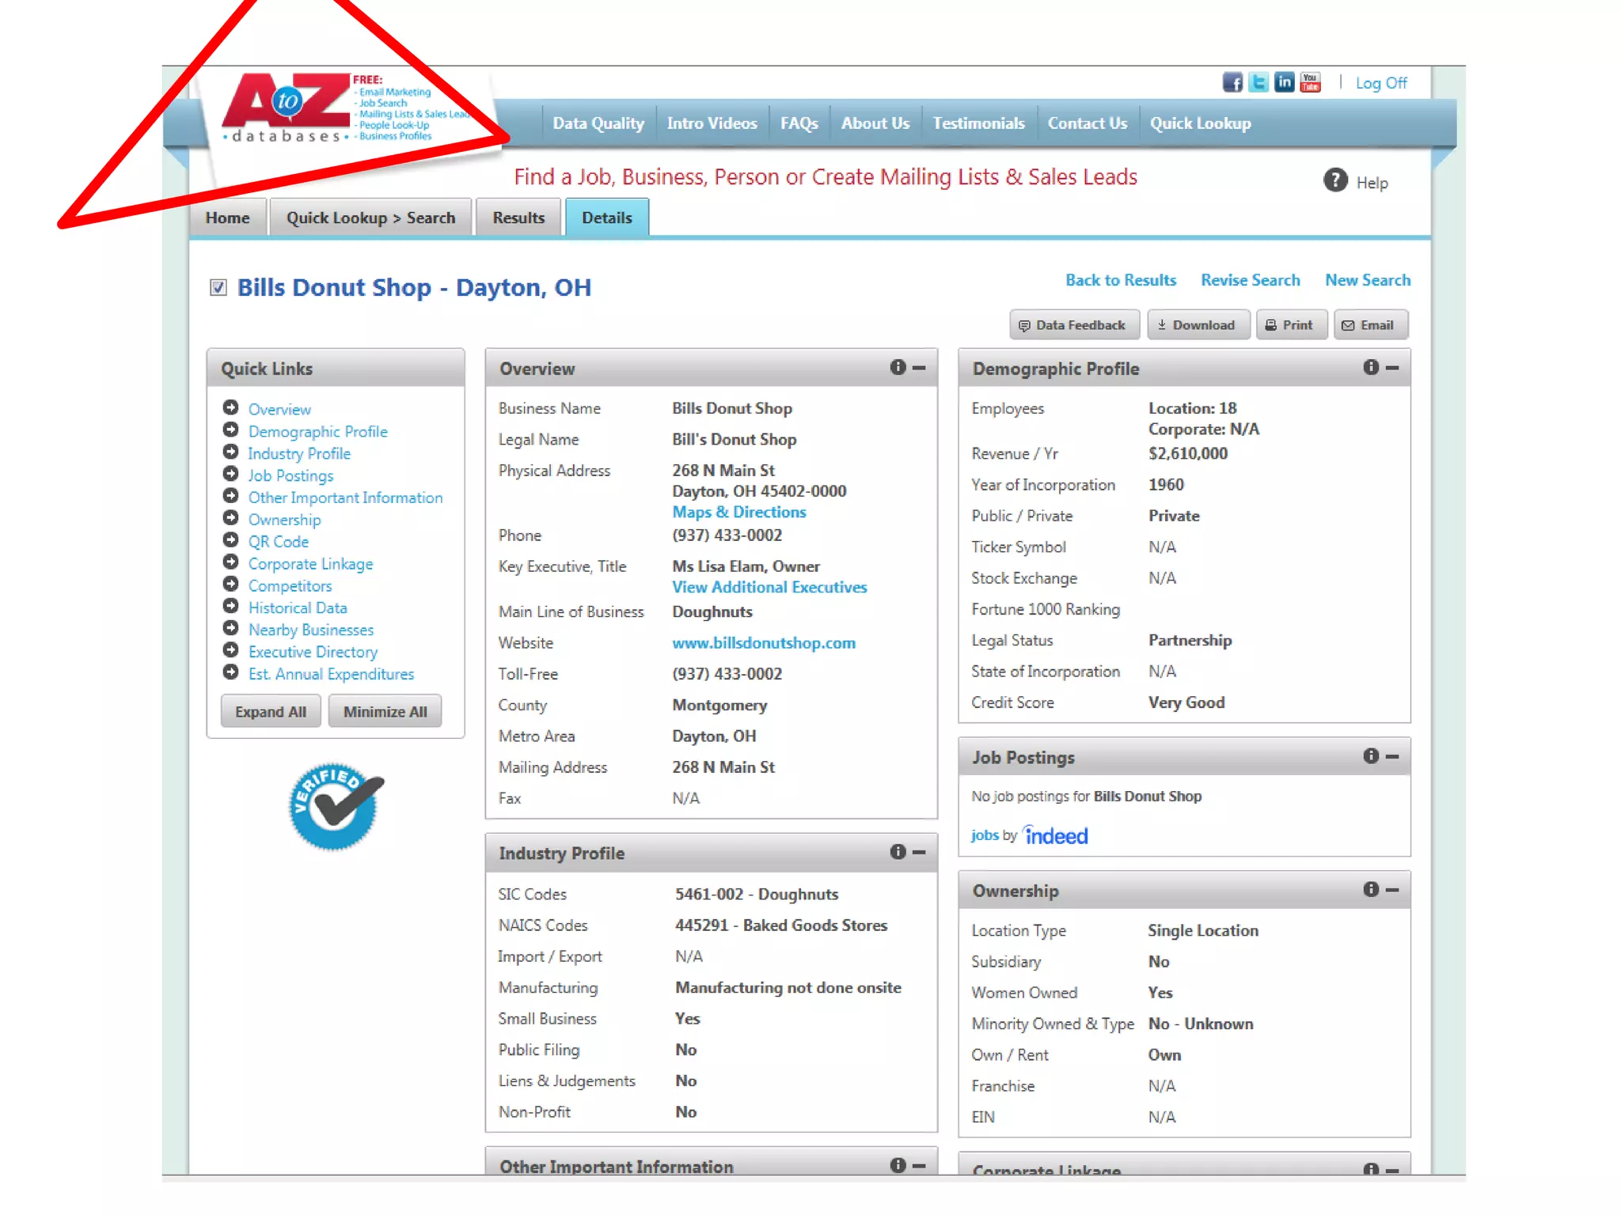Open the Maps & Directions link
1621x1215 pixels.
[x=738, y=512]
